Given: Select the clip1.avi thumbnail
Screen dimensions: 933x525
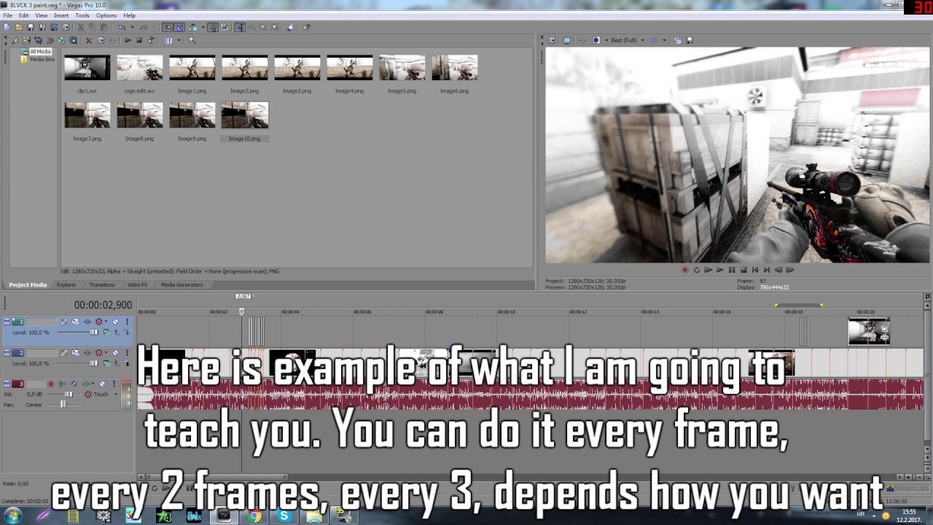Looking at the screenshot, I should [x=87, y=68].
